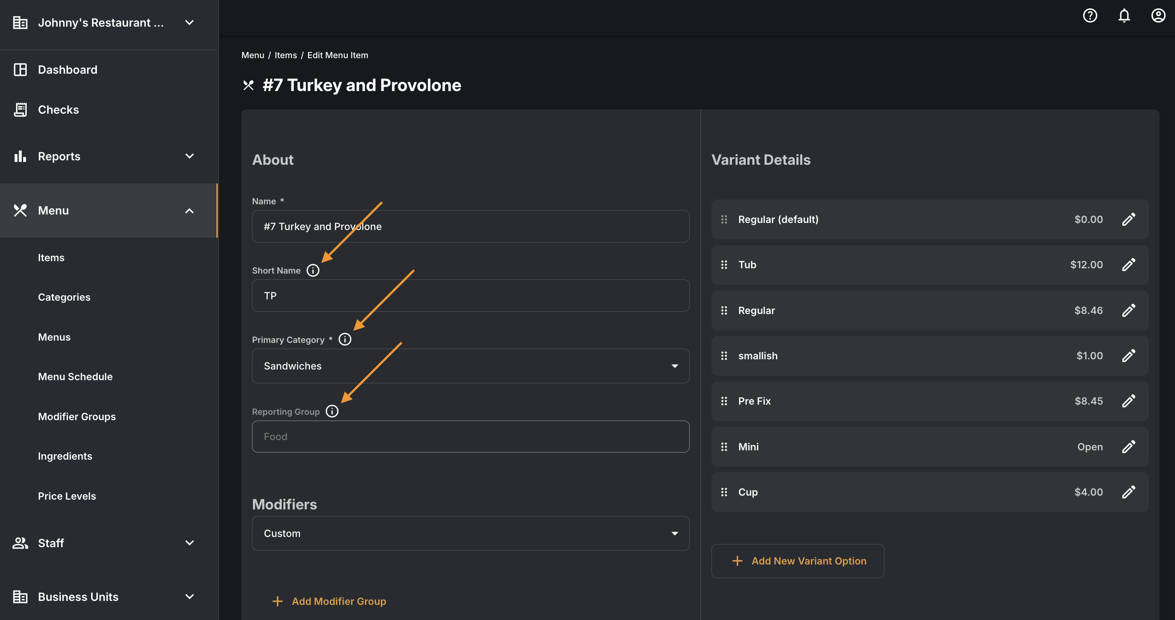Click the Johnny's Restaurant building icon
This screenshot has width=1175, height=620.
point(20,22)
